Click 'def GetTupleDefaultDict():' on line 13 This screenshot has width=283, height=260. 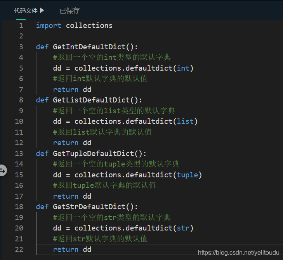coord(91,153)
